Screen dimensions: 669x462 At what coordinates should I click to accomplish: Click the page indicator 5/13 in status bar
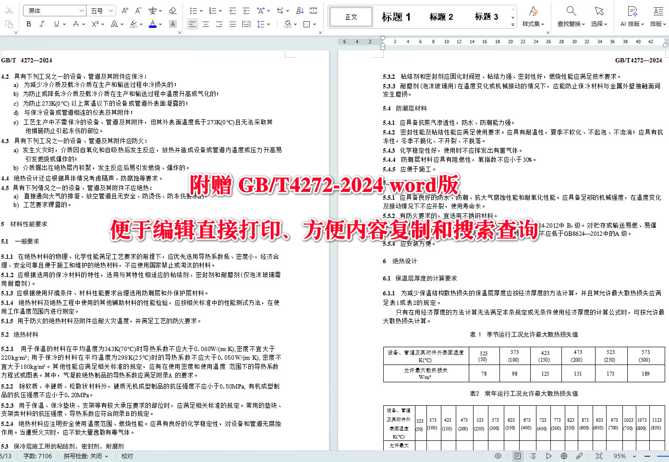click(x=6, y=456)
